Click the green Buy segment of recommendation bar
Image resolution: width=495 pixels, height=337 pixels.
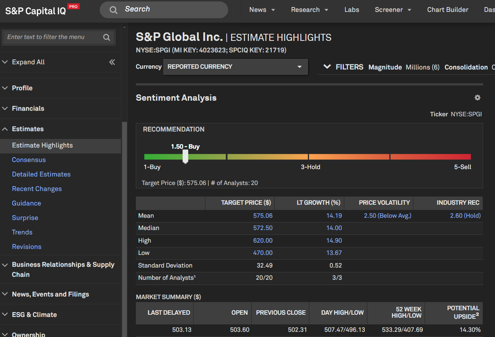185,157
